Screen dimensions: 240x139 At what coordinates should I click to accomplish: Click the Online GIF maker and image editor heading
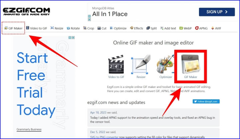point(153,43)
